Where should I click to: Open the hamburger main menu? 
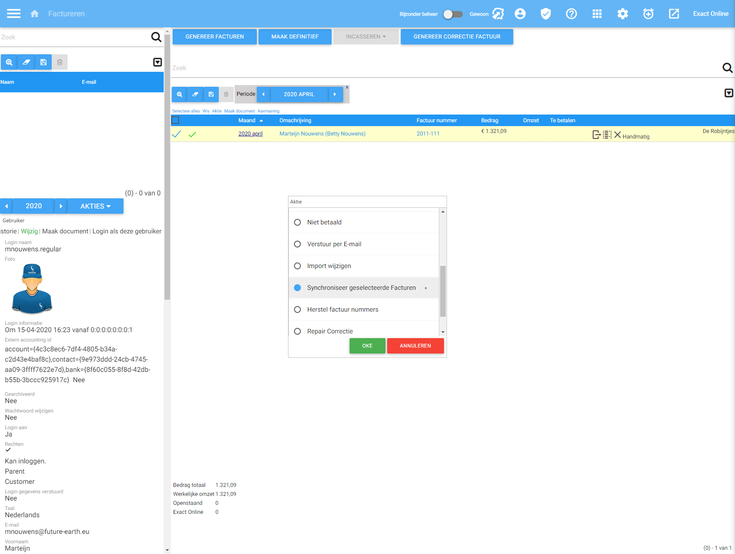coord(14,14)
